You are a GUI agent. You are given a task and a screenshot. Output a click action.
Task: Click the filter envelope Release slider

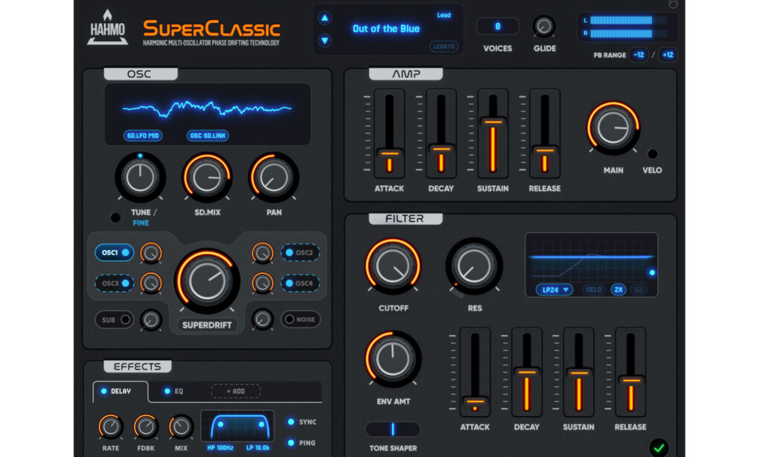[630, 372]
